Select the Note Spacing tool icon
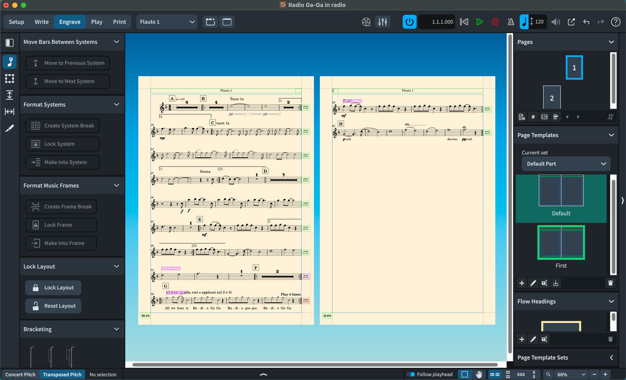This screenshot has height=380, width=626. [x=9, y=112]
